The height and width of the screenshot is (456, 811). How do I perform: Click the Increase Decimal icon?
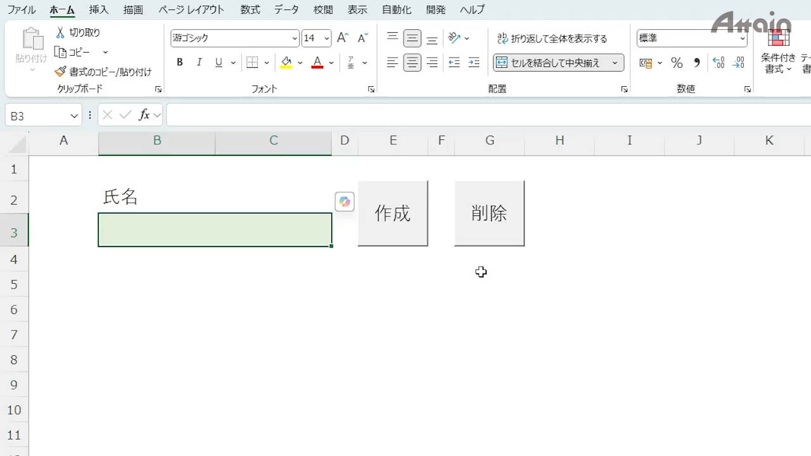point(718,63)
